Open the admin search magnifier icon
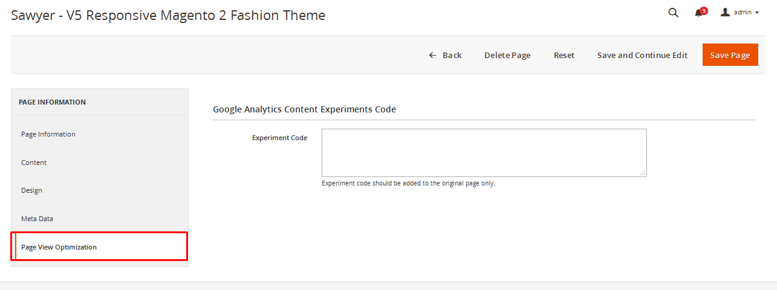The height and width of the screenshot is (290, 777). click(673, 13)
